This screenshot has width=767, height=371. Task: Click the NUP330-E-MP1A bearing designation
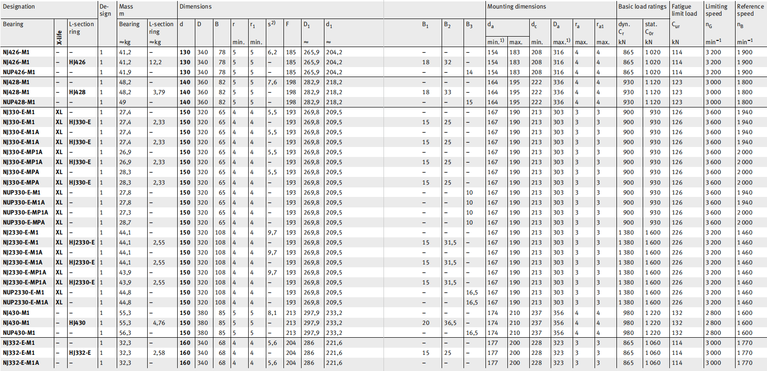[25, 213]
